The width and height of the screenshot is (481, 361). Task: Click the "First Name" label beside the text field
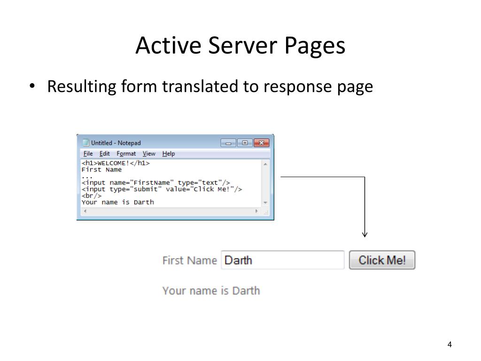click(190, 260)
